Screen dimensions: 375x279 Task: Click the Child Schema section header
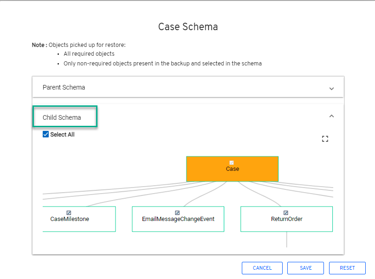point(62,117)
